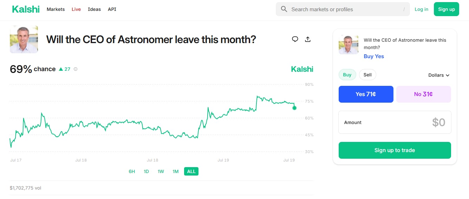The height and width of the screenshot is (199, 469).
Task: Open the Markets menu
Action: tap(56, 9)
